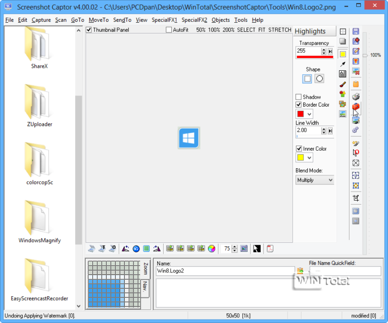Viewport: 388px width, 323px height.
Task: Click the SELECT zoom option
Action: 246,30
